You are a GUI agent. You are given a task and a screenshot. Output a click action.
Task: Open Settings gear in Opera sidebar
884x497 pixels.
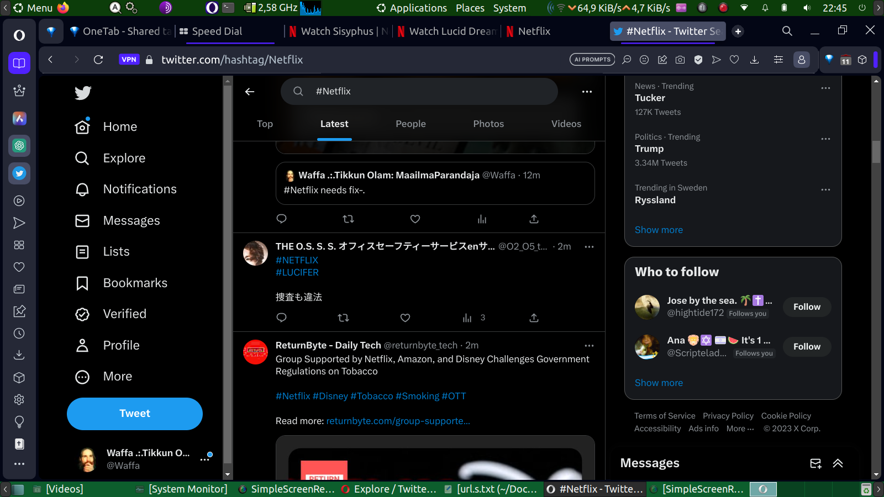19,400
